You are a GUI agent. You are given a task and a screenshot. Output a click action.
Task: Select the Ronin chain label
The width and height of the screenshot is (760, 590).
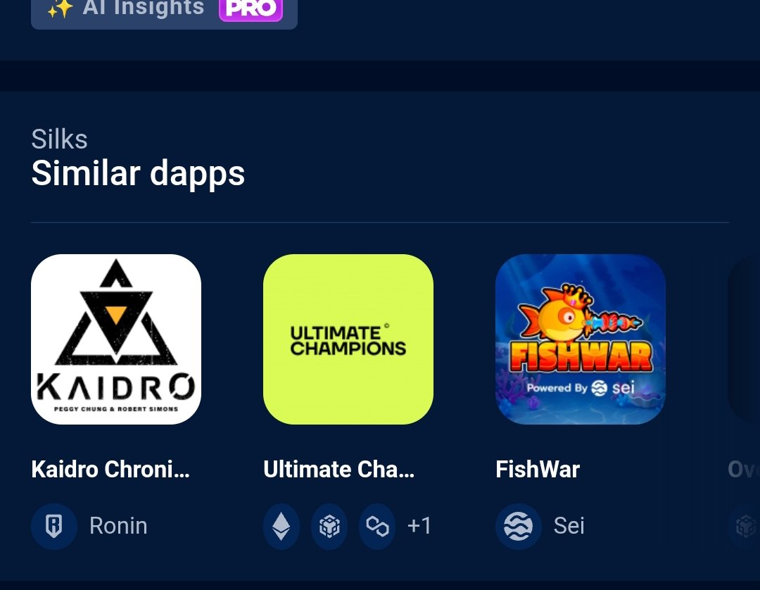pyautogui.click(x=118, y=526)
